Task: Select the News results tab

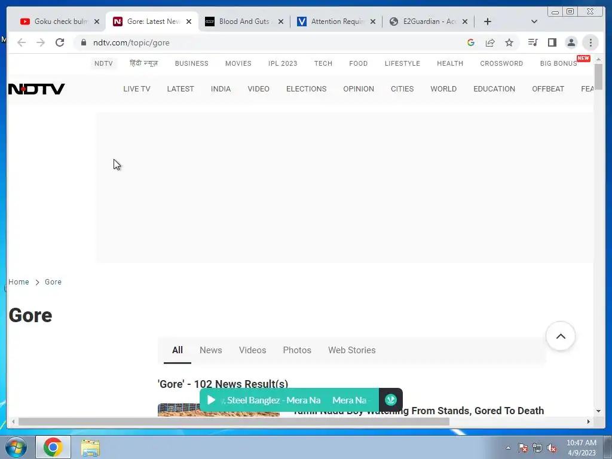Action: pyautogui.click(x=211, y=350)
